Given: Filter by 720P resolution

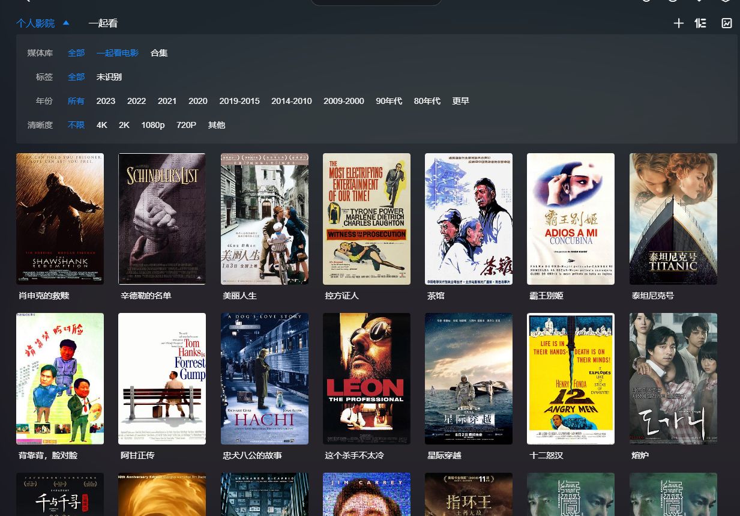Looking at the screenshot, I should point(186,125).
